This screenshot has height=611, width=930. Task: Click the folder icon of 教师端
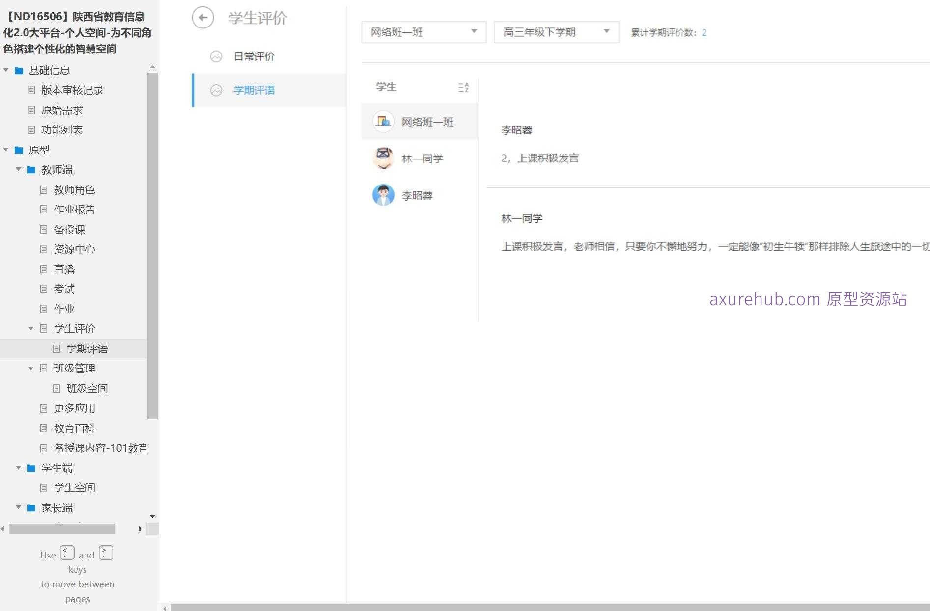pos(30,170)
